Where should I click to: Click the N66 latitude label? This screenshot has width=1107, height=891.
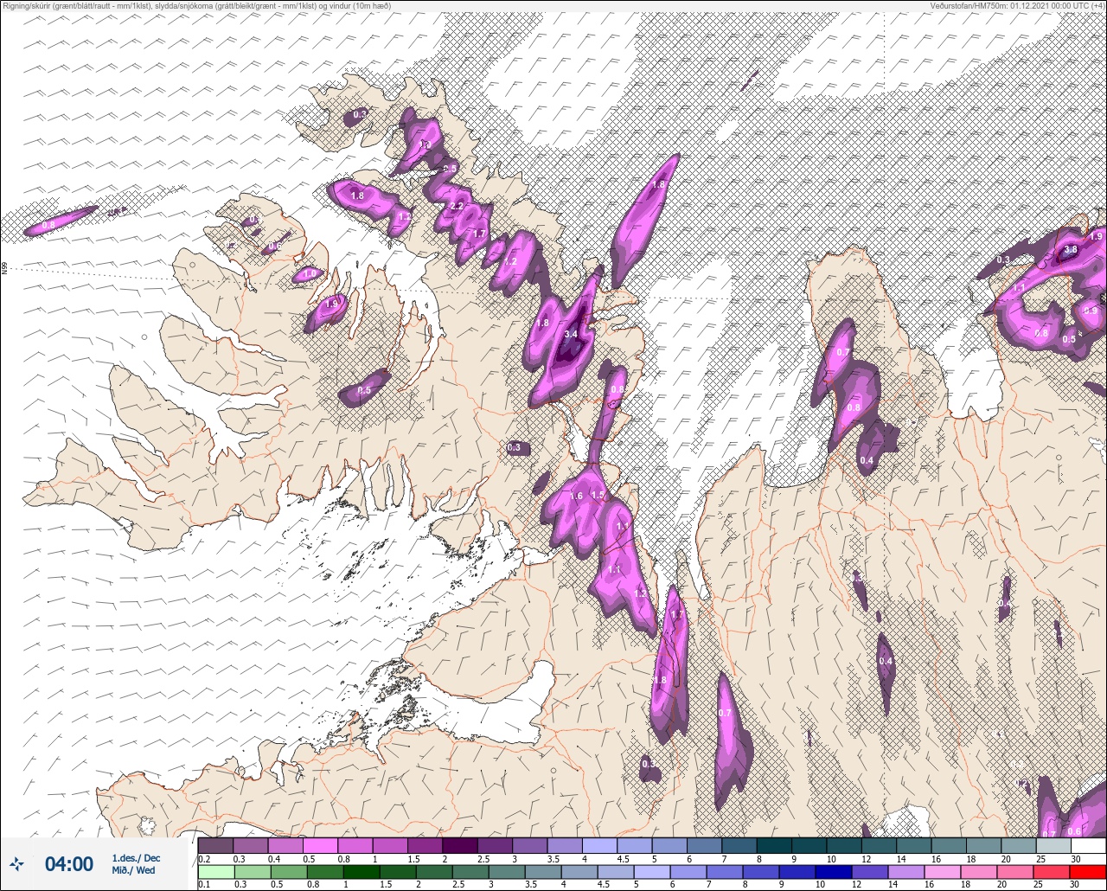point(4,269)
